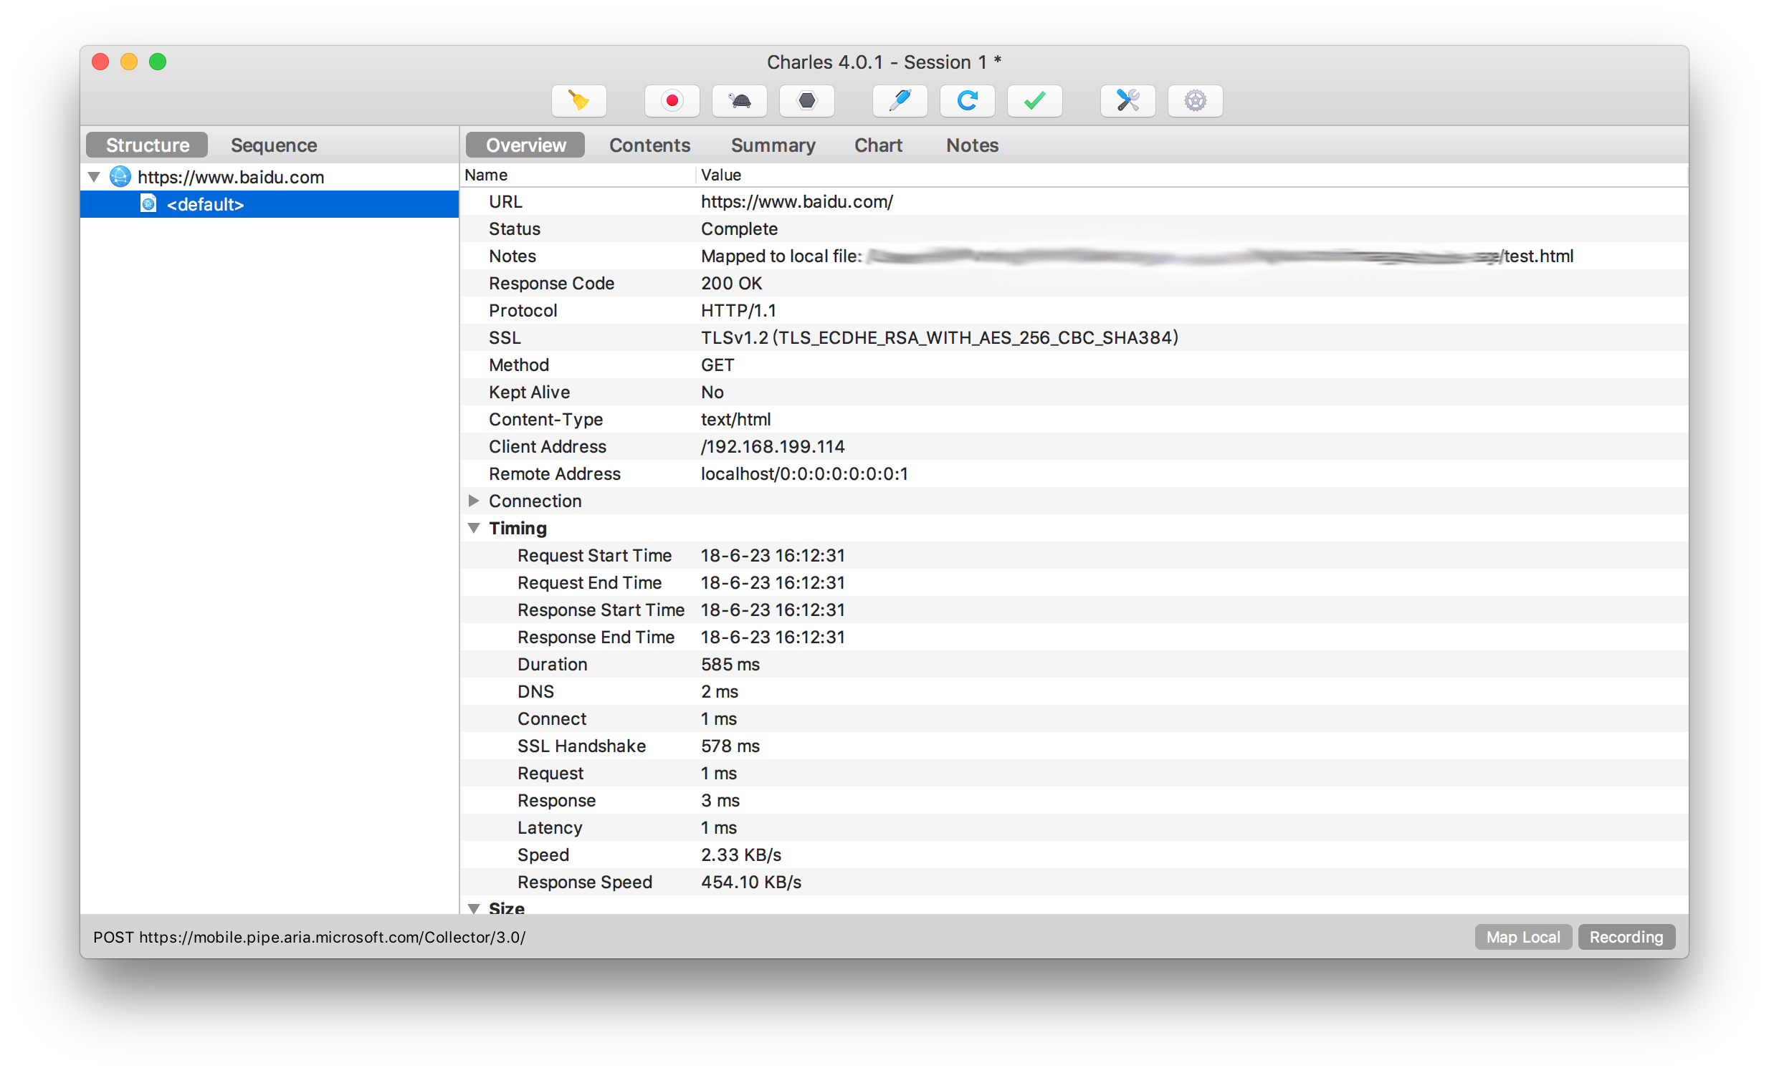Select the Method value GET

point(717,365)
